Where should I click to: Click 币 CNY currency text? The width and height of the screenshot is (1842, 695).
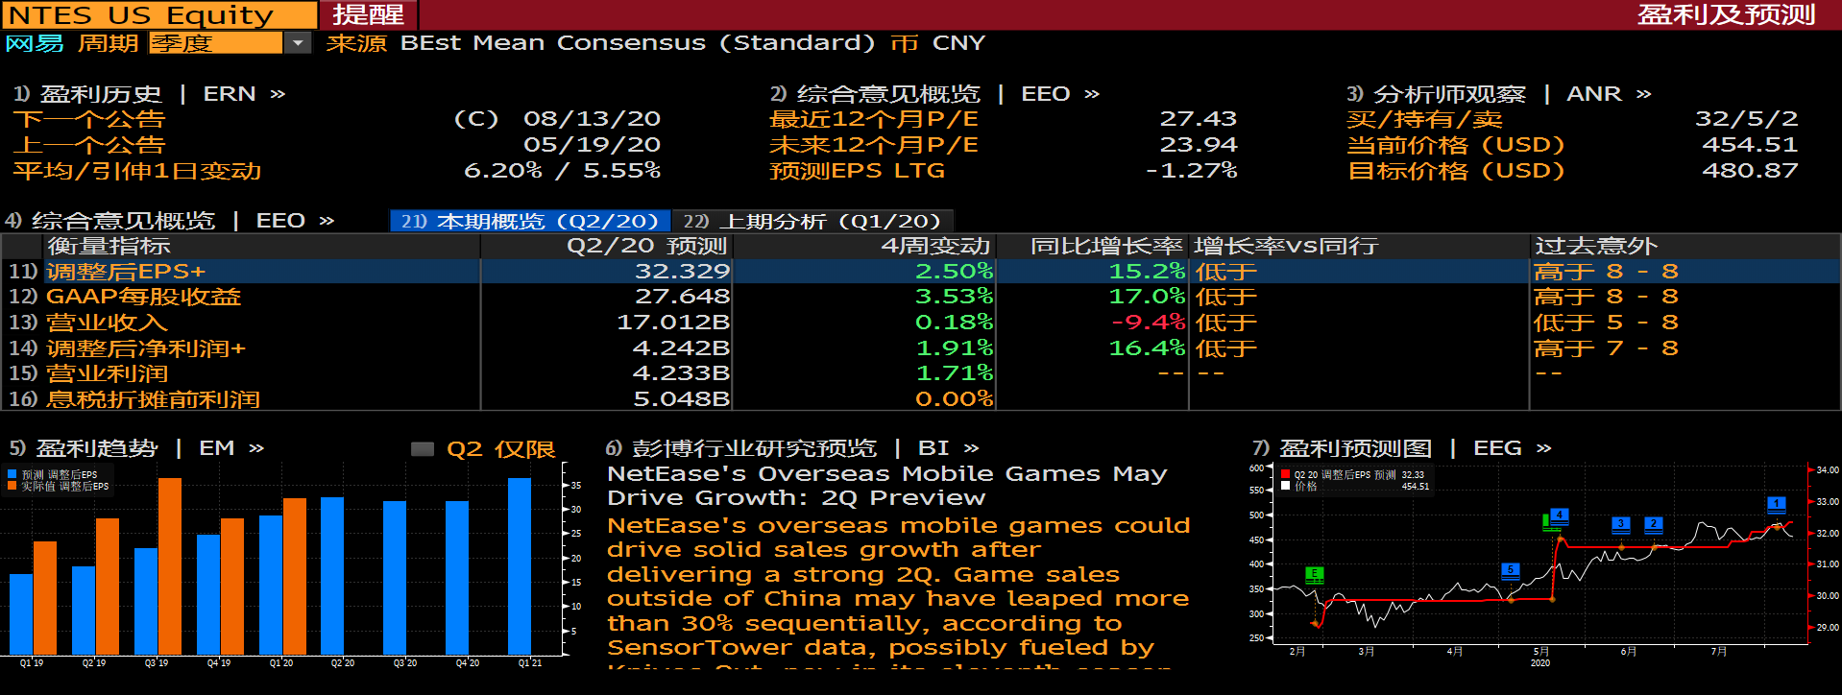[x=937, y=43]
